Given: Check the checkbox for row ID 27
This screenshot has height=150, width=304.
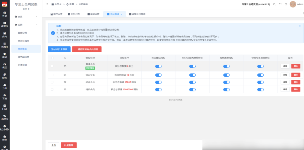Looking at the screenshot, I should (x=53, y=82).
